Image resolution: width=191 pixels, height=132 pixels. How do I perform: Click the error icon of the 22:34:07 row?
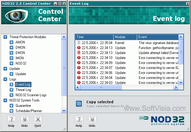tap(79, 67)
